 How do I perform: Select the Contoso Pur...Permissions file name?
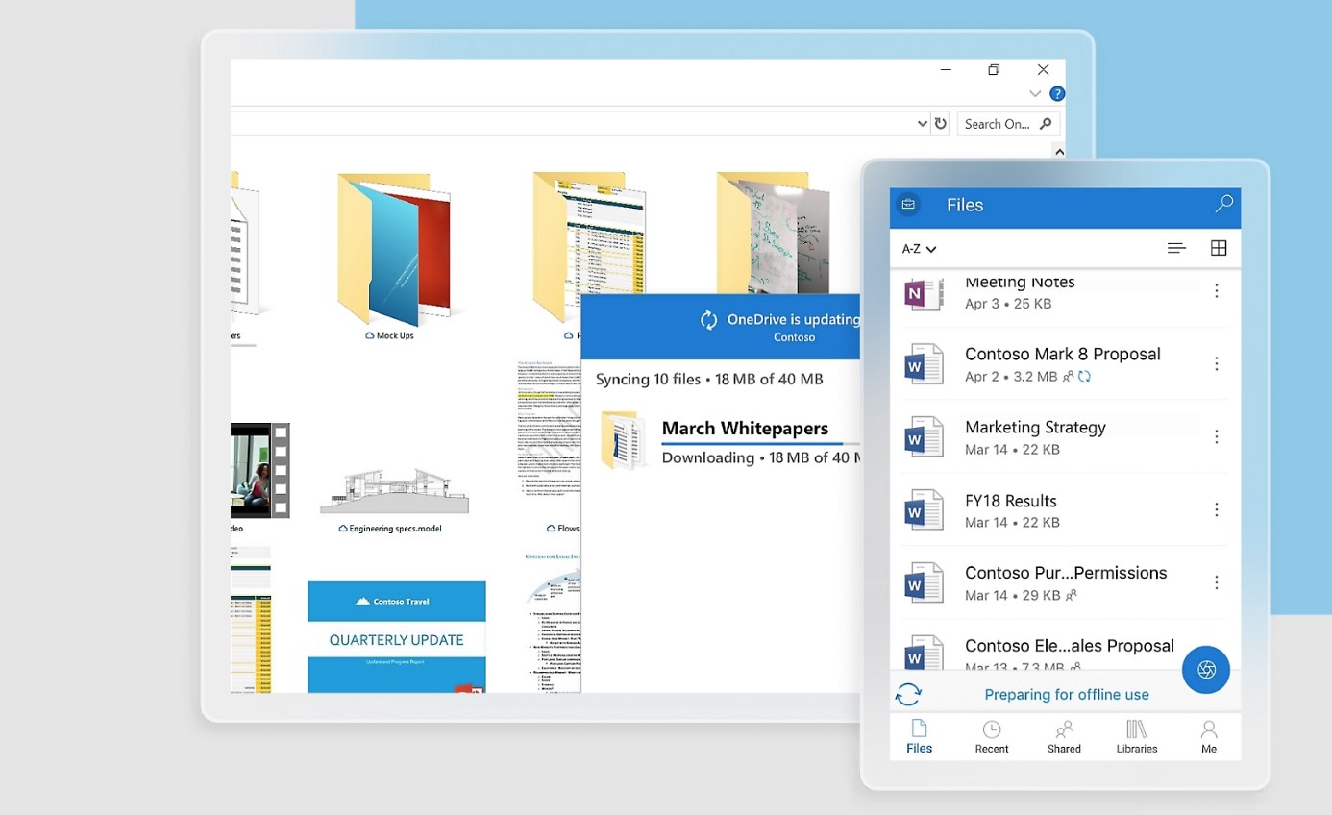(1066, 573)
